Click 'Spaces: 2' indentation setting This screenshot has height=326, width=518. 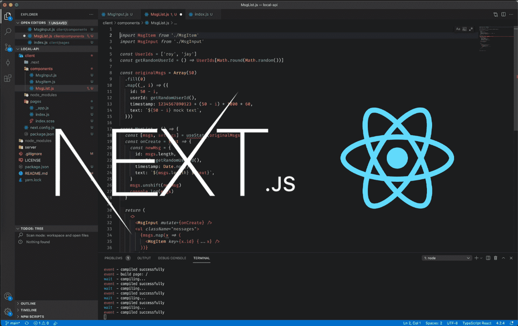pos(434,323)
